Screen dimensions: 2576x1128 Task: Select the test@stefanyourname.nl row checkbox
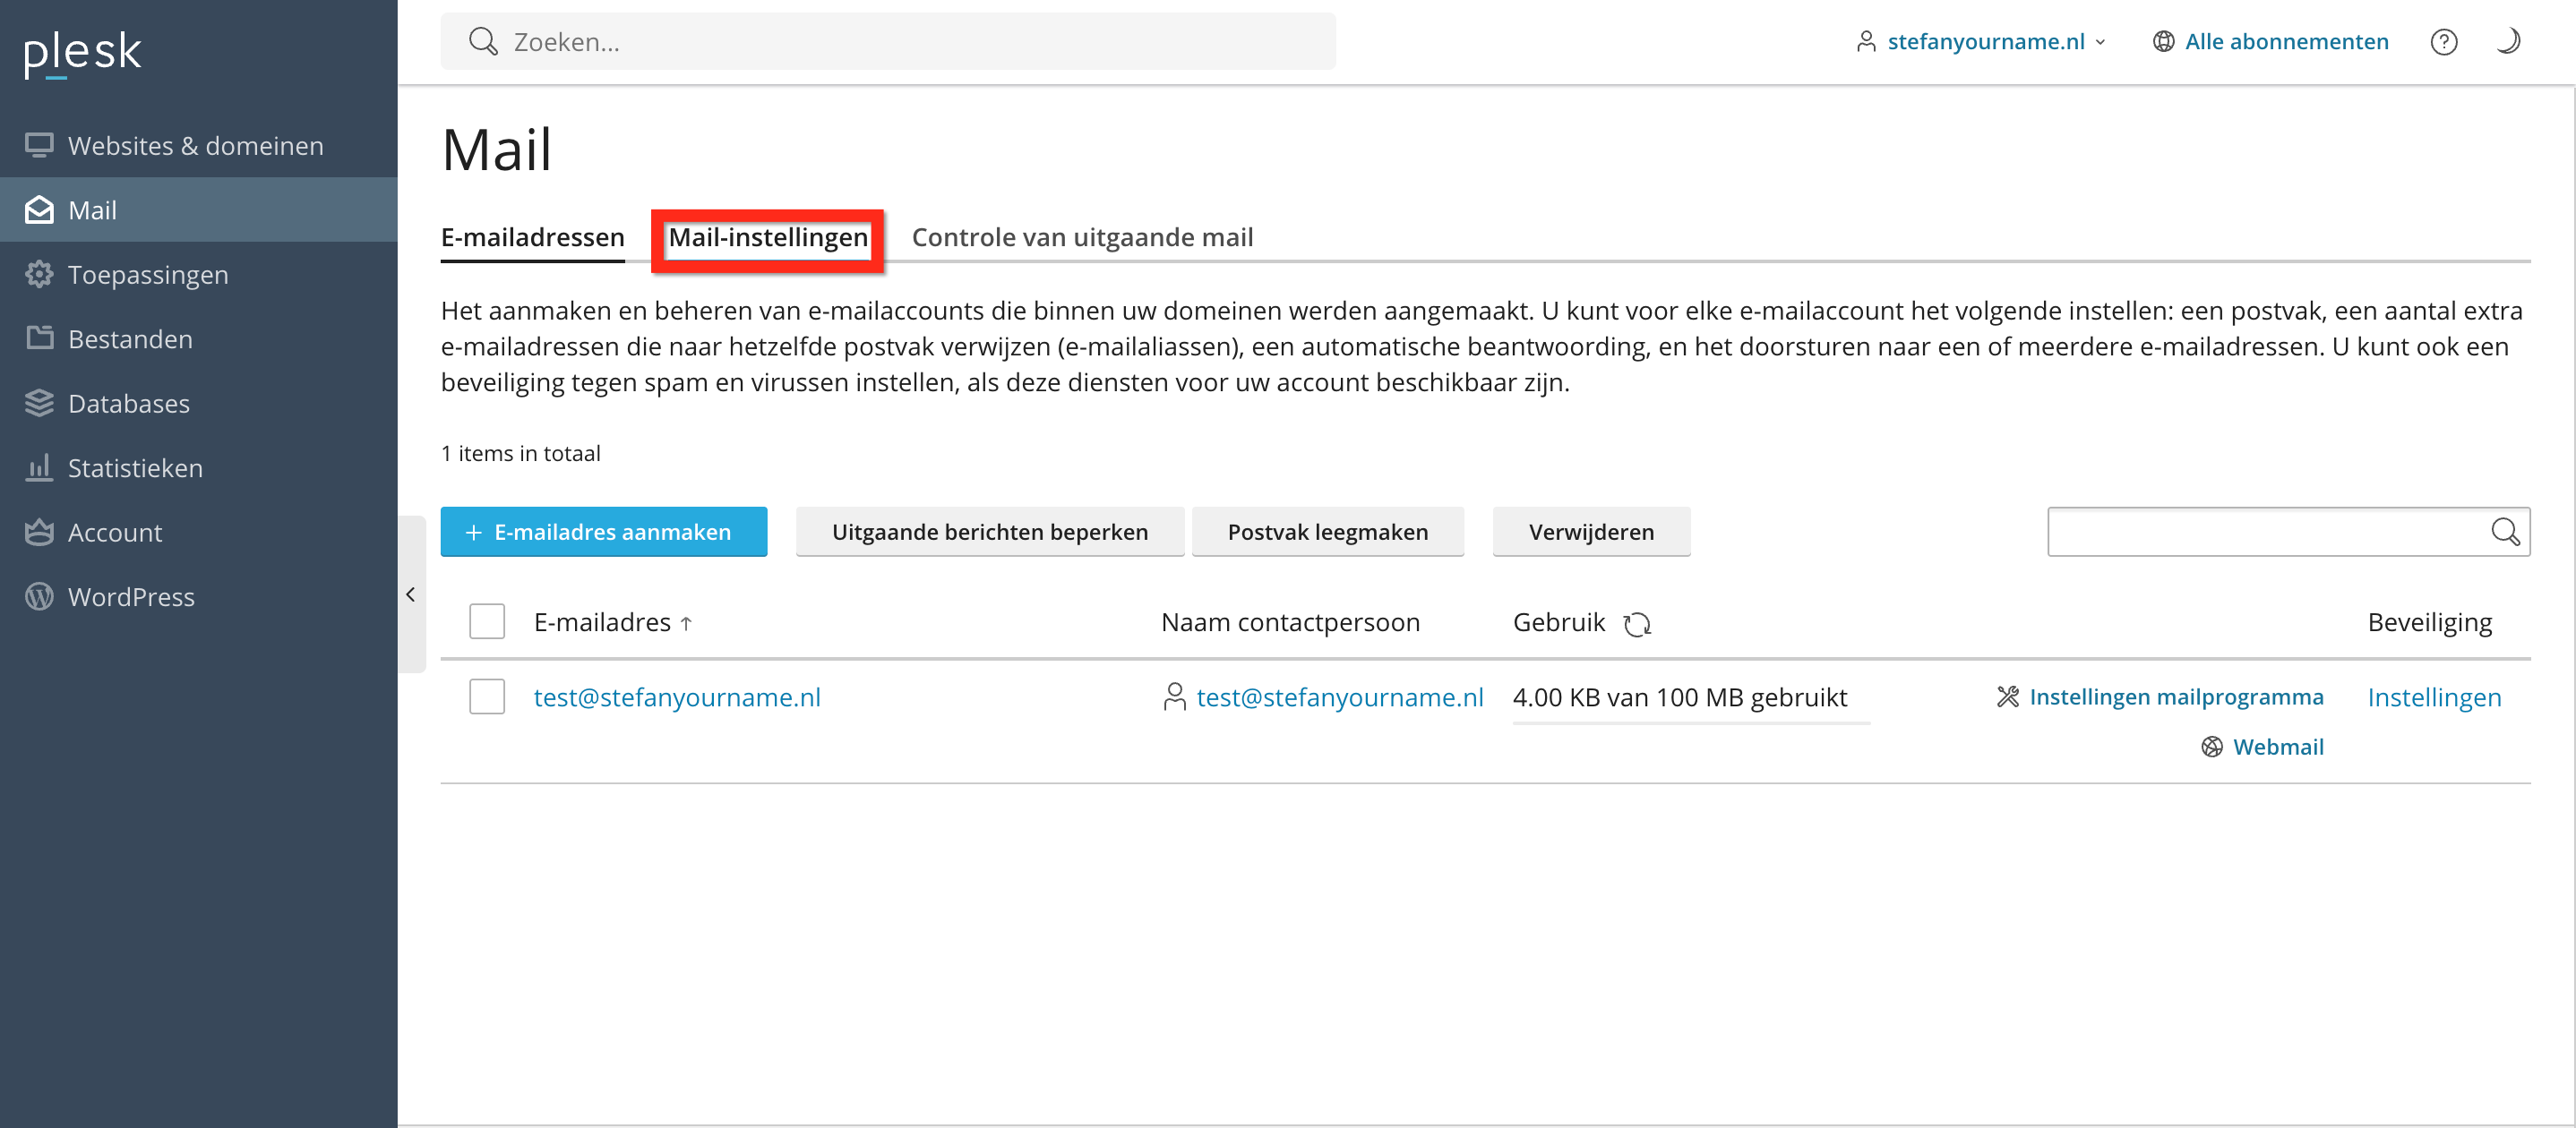(487, 696)
